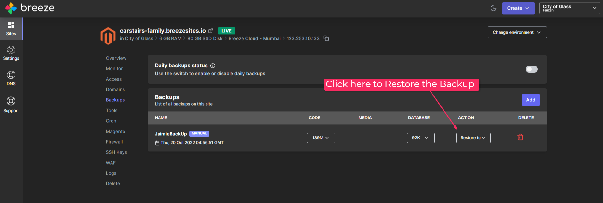Open Support lifebuoy in sidebar

click(11, 105)
